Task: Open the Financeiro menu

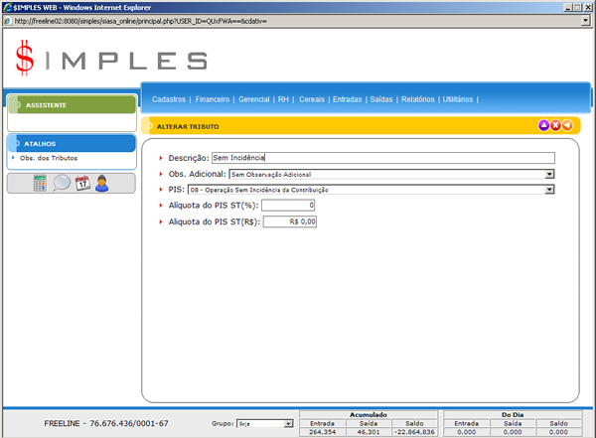Action: [x=213, y=99]
